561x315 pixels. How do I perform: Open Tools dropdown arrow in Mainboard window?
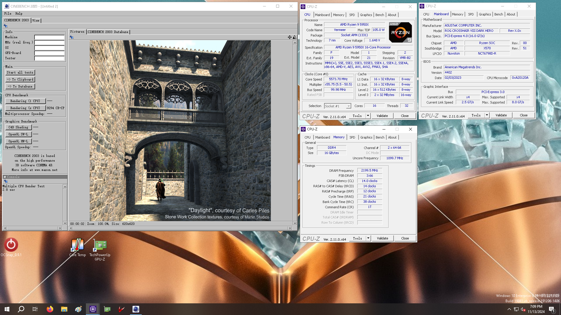coord(487,115)
